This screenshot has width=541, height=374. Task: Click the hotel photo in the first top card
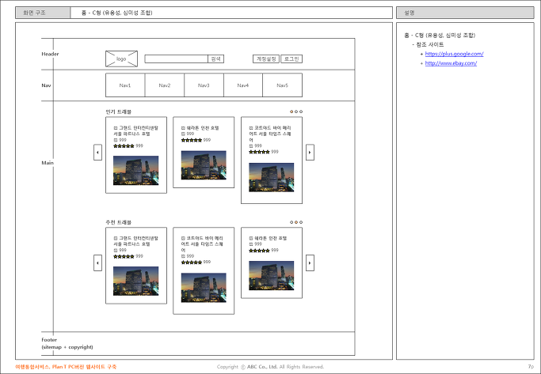[136, 171]
